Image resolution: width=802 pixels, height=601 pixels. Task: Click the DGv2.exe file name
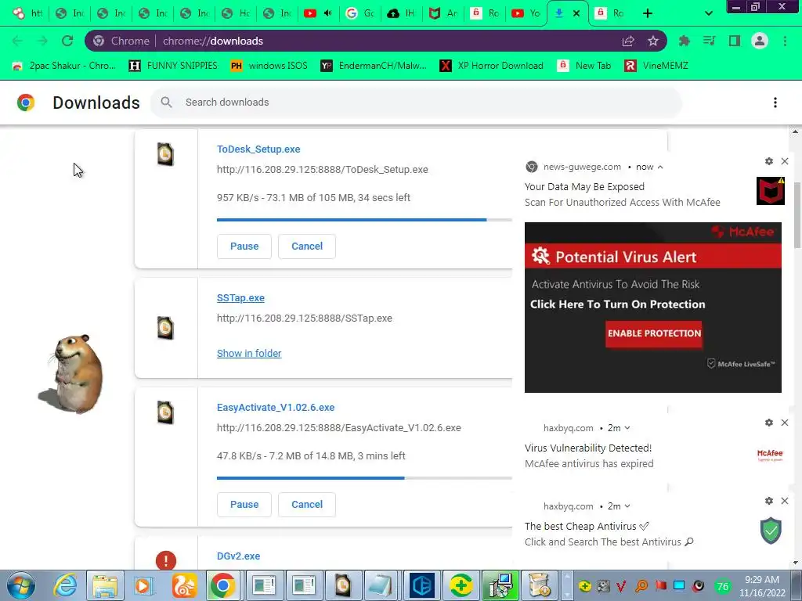click(238, 556)
